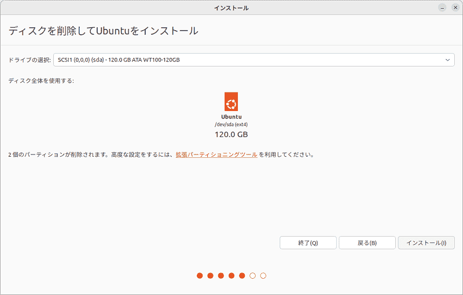Image resolution: width=463 pixels, height=295 pixels.
Task: Click the ドライブの選択 label
Action: 30,60
